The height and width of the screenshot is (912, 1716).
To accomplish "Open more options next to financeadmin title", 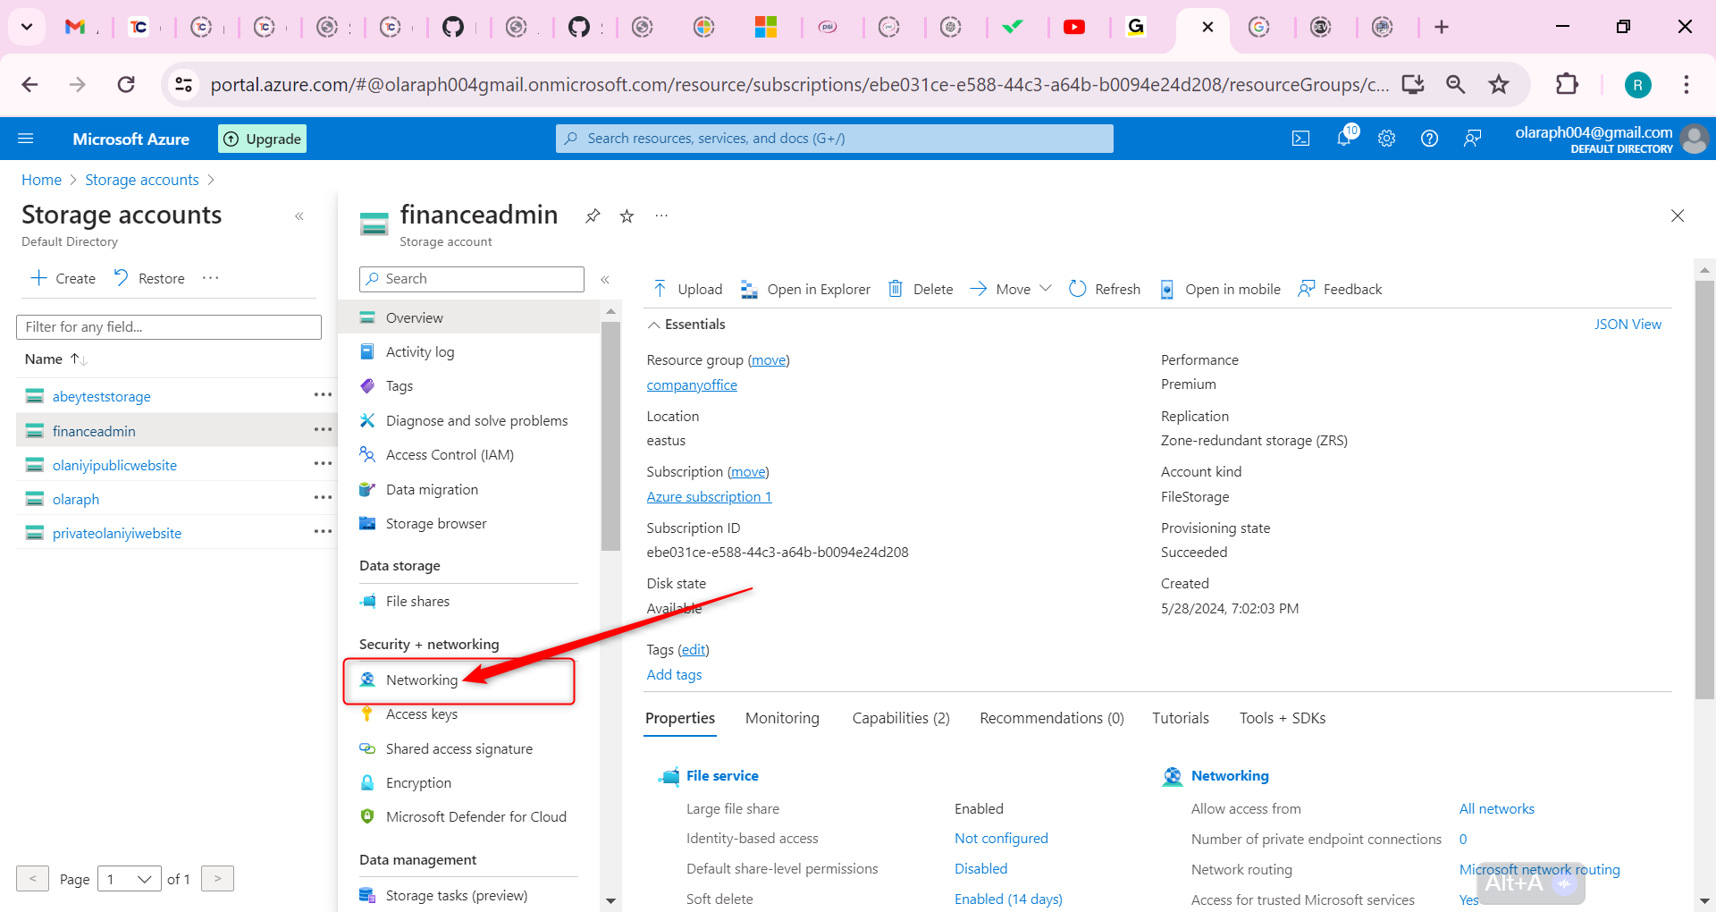I will [661, 215].
